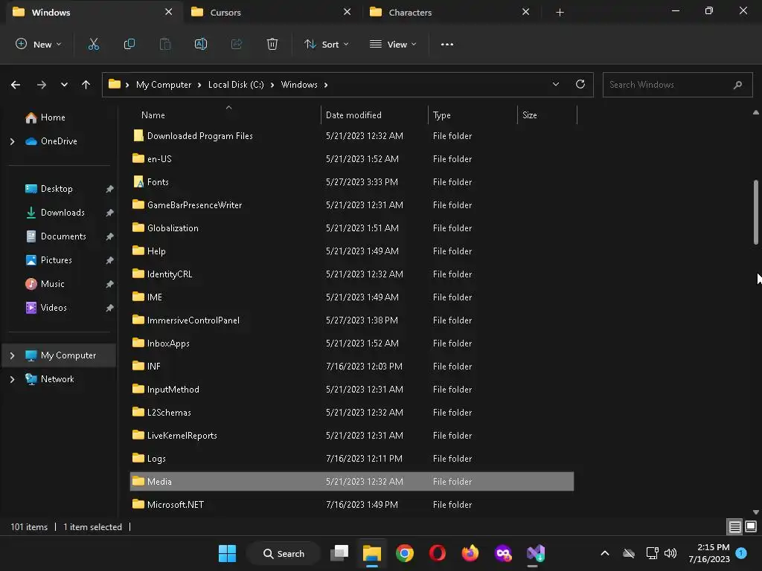The height and width of the screenshot is (571, 762).
Task: Open taskbar Search box
Action: (x=284, y=553)
